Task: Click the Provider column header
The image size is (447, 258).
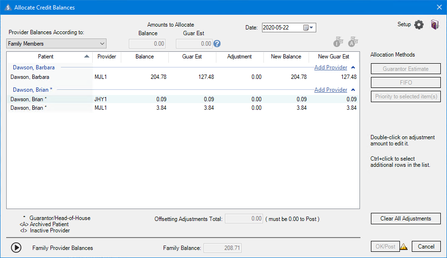Action: tap(107, 57)
